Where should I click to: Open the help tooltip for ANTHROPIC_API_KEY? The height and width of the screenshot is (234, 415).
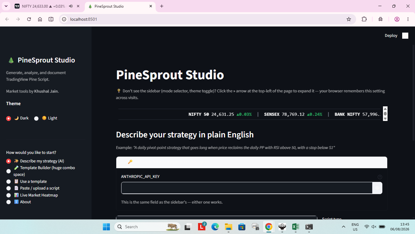click(380, 177)
